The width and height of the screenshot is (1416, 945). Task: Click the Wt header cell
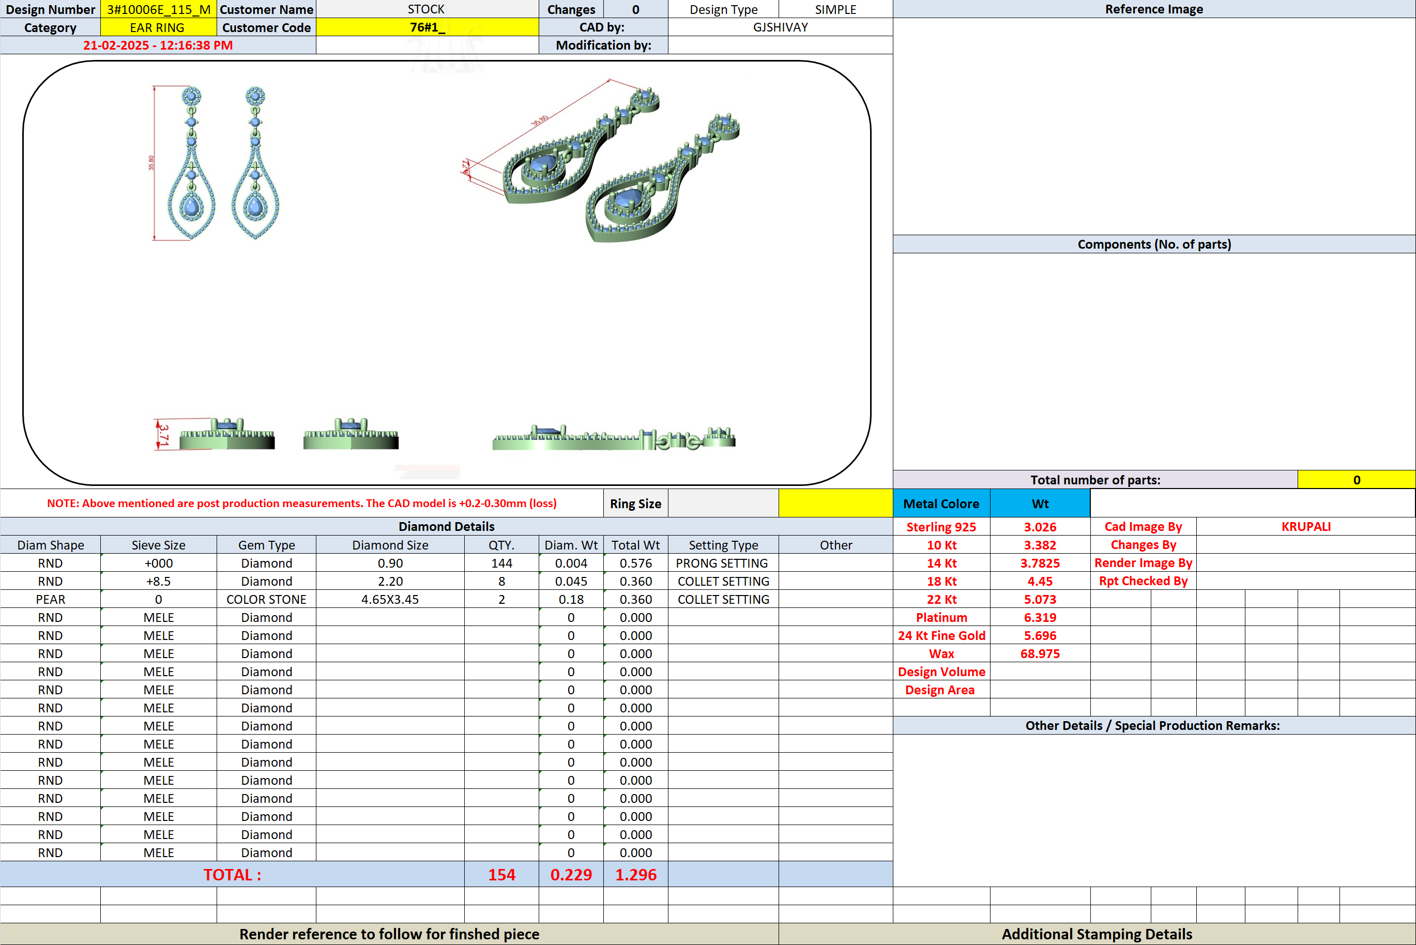pos(1040,503)
